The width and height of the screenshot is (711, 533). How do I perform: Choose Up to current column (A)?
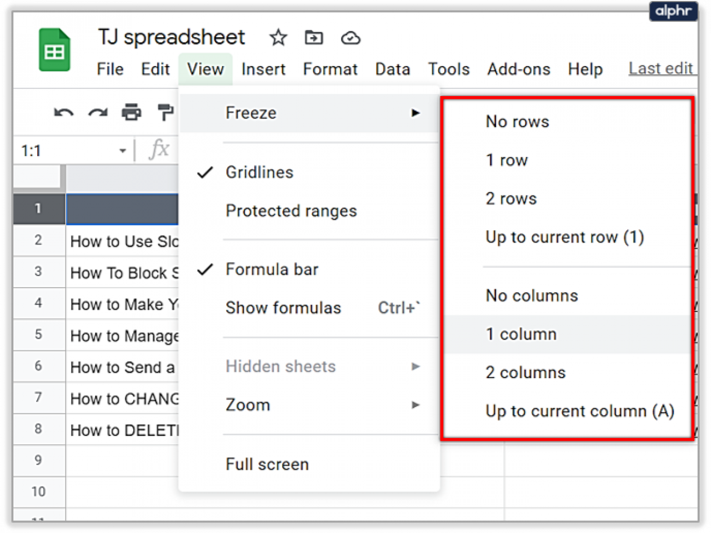click(579, 411)
